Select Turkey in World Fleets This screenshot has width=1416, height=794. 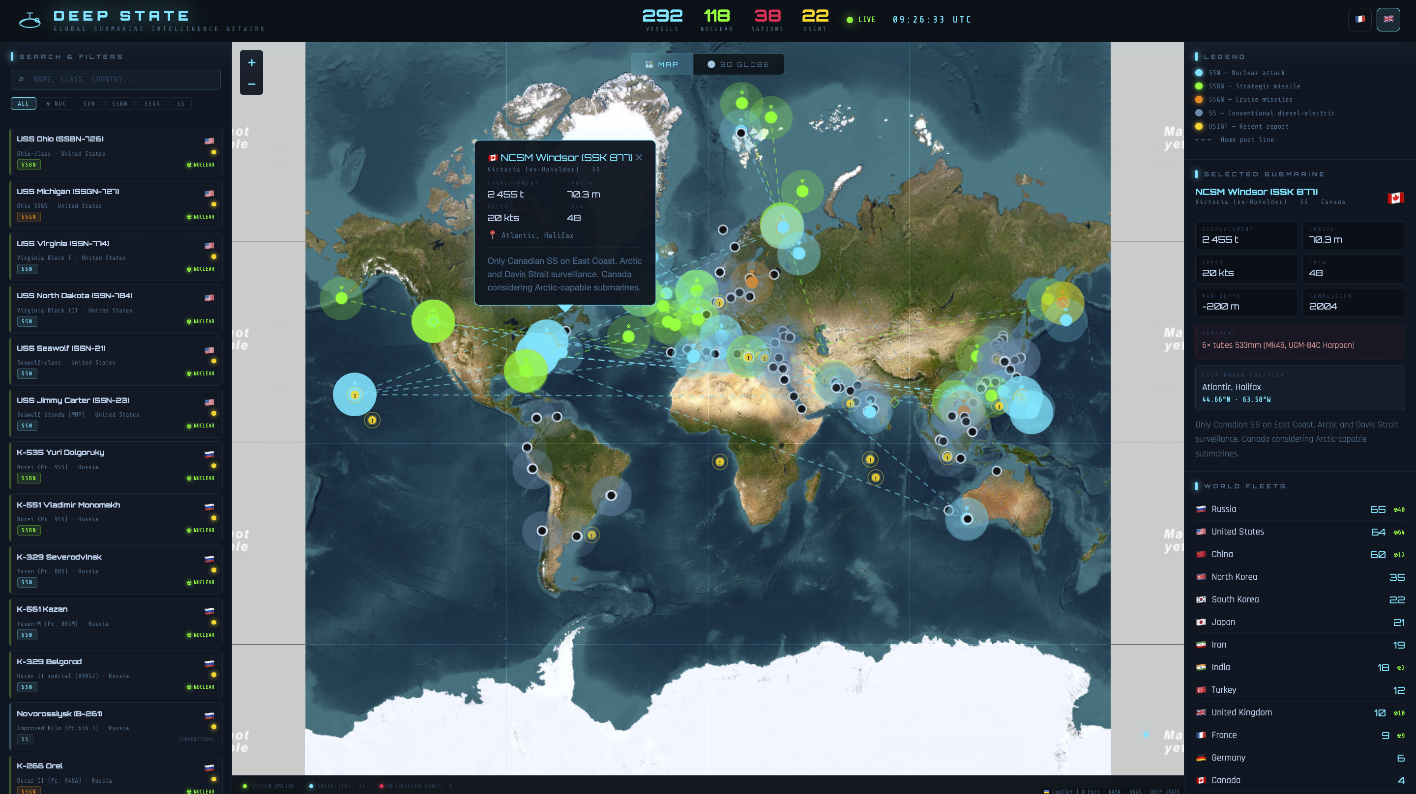(x=1300, y=690)
